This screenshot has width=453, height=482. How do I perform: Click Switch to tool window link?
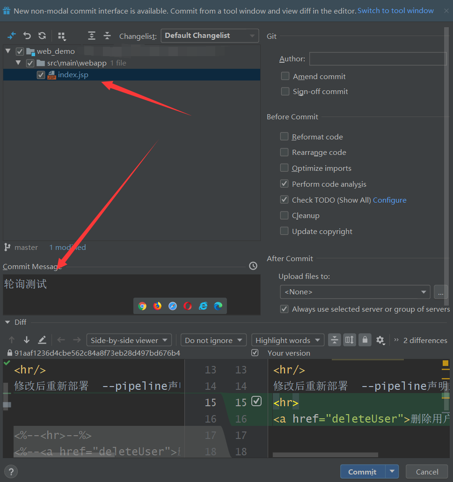395,11
